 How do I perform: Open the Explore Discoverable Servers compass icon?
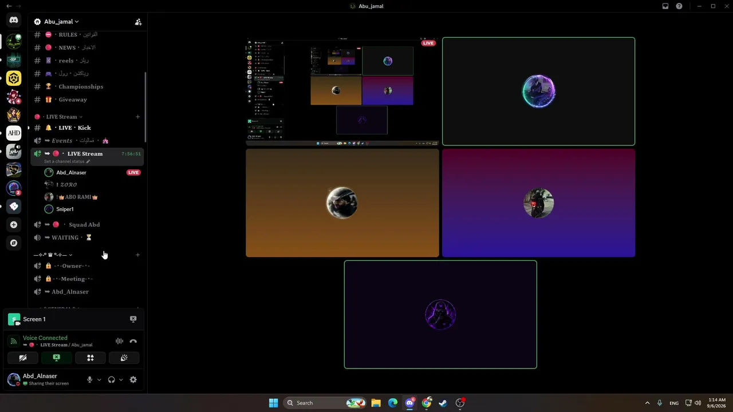point(14,243)
